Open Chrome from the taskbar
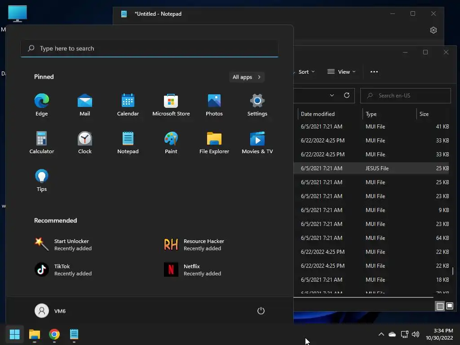460x345 pixels. click(54, 334)
